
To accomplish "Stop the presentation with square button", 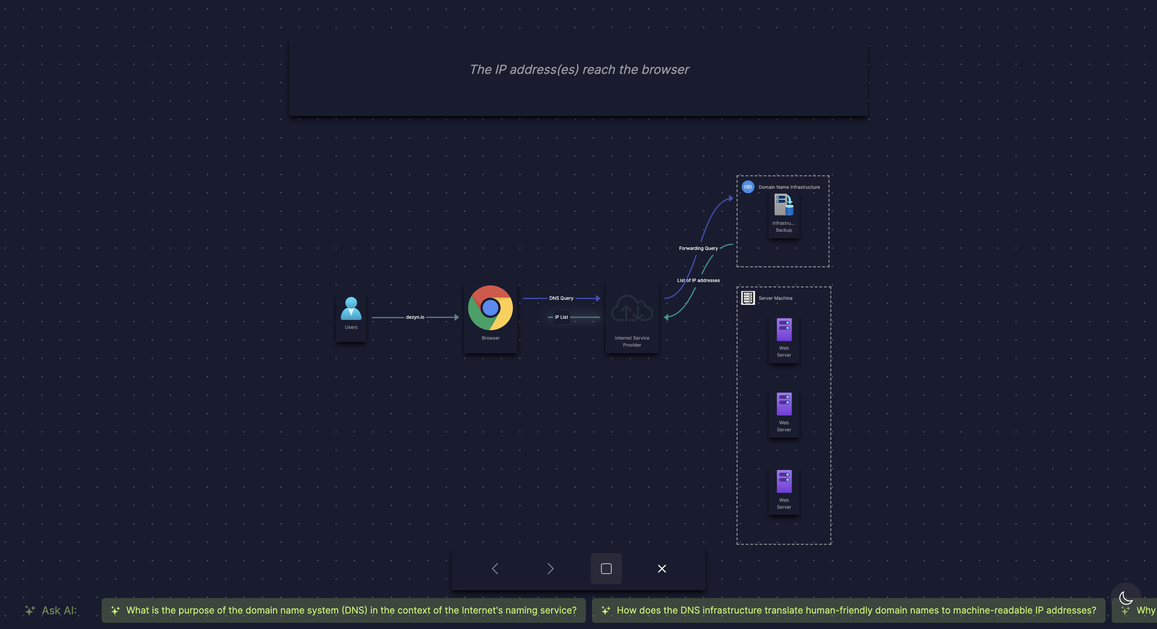I will pos(606,569).
